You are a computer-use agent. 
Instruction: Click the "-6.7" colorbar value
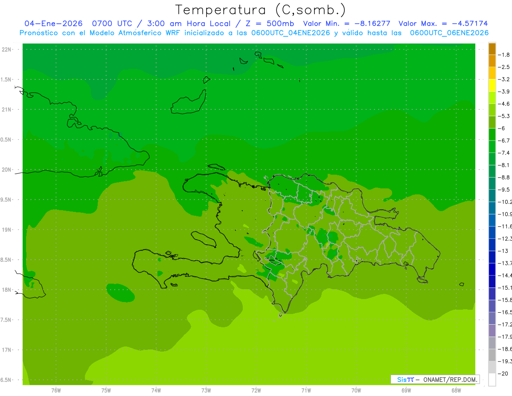504,141
